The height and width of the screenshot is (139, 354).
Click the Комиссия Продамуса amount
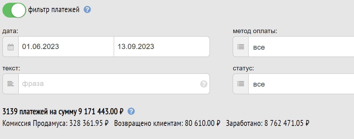(89, 123)
